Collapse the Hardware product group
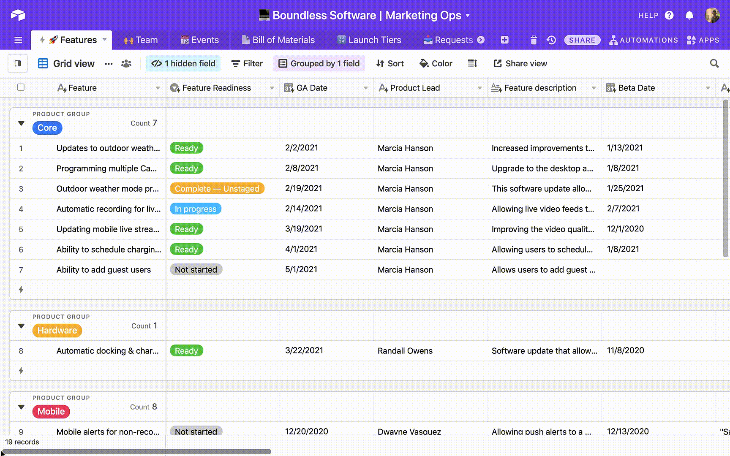 pos(22,326)
